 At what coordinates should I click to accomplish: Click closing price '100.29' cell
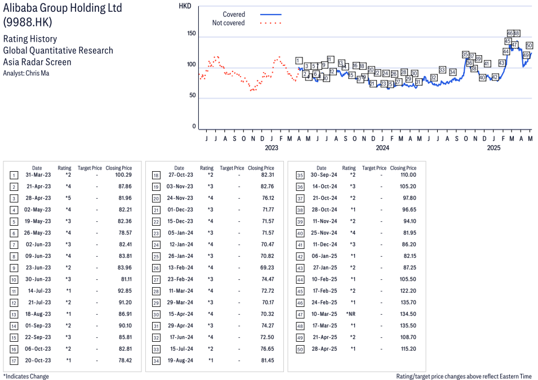coord(123,175)
